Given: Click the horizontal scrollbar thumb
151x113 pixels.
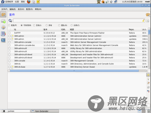Looking at the screenshot, I should [x=74, y=71].
